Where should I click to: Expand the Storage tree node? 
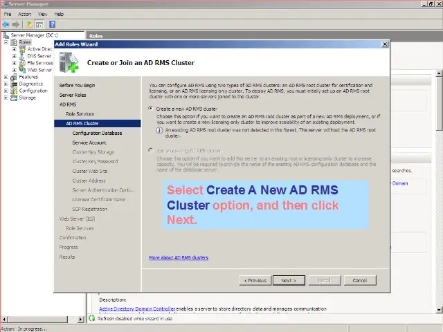[x=6, y=98]
